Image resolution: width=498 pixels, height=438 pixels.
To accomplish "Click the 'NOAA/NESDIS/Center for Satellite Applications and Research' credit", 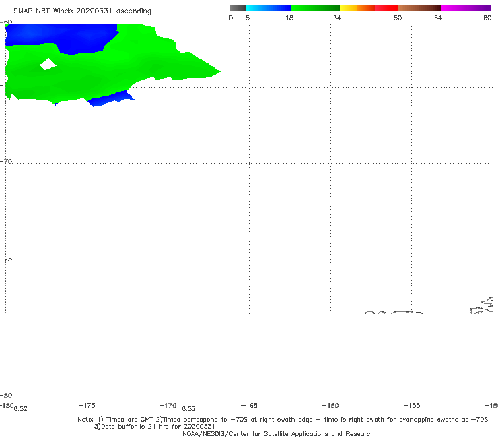I will click(x=278, y=433).
